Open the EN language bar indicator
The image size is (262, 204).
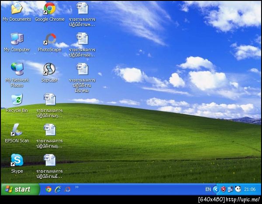pos(208,189)
